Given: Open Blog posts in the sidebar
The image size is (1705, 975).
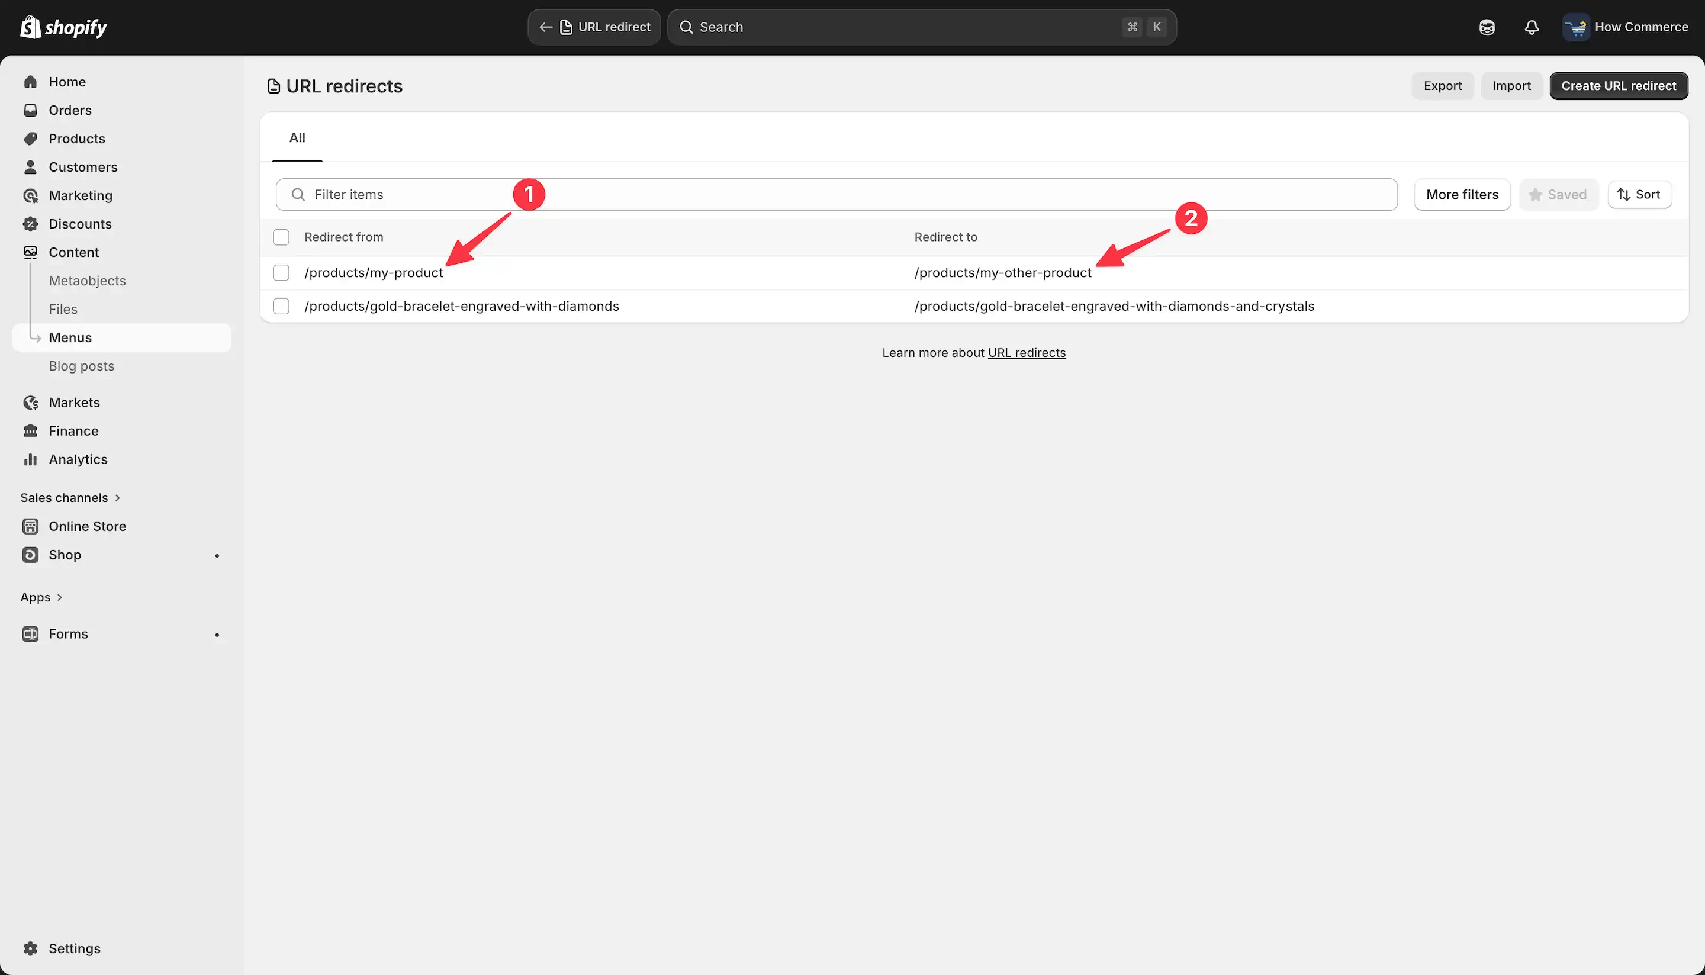Looking at the screenshot, I should click(x=81, y=366).
